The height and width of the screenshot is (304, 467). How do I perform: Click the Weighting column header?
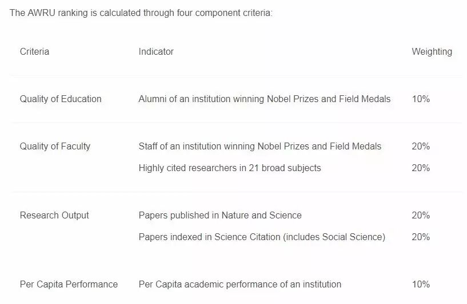pos(432,52)
